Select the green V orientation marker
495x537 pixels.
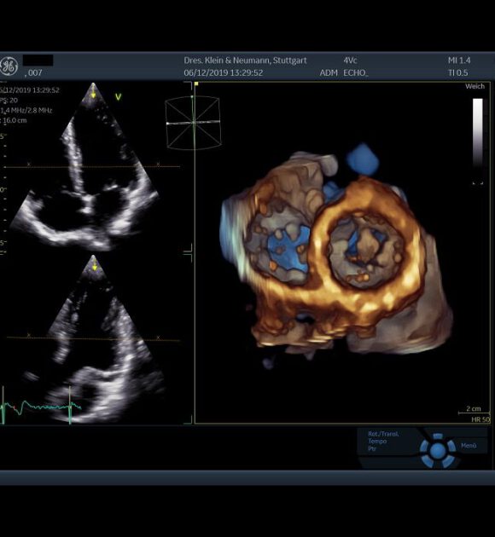click(119, 97)
